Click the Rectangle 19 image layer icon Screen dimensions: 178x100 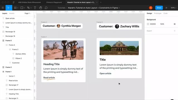pyautogui.click(x=3, y=32)
